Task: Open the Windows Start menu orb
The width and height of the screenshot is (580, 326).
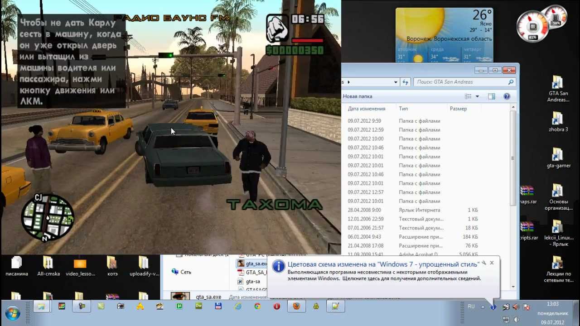Action: click(x=12, y=313)
